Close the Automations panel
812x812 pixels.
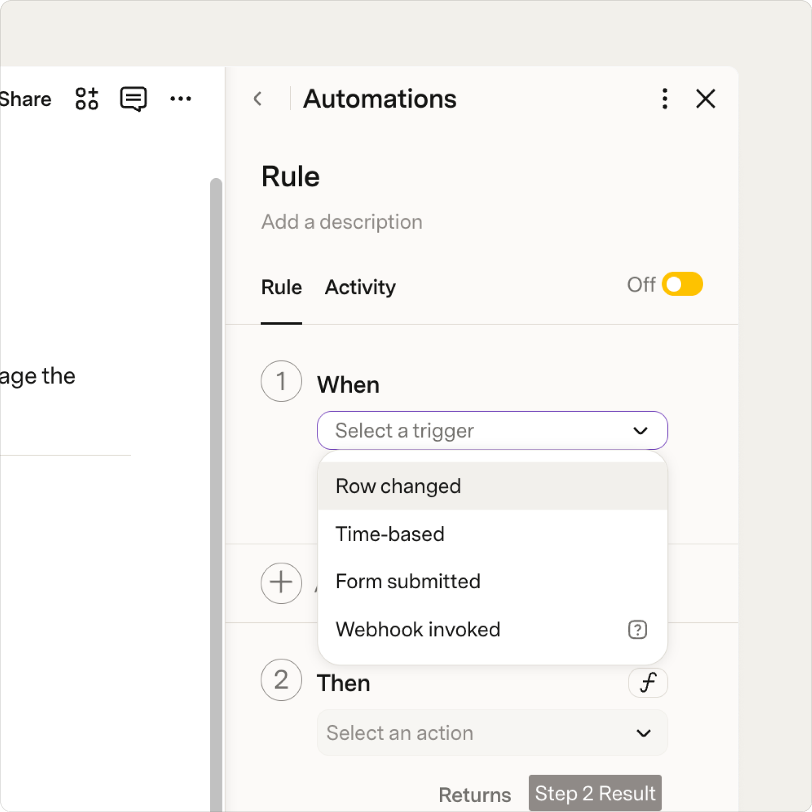706,99
